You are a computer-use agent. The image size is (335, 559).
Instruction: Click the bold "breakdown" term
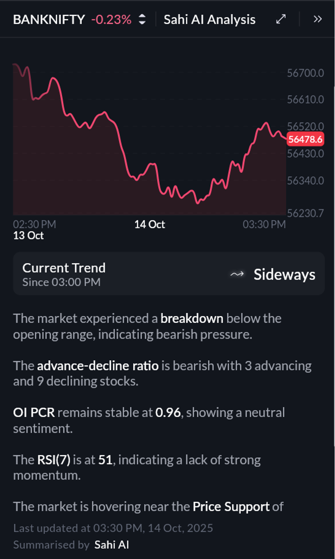point(191,318)
